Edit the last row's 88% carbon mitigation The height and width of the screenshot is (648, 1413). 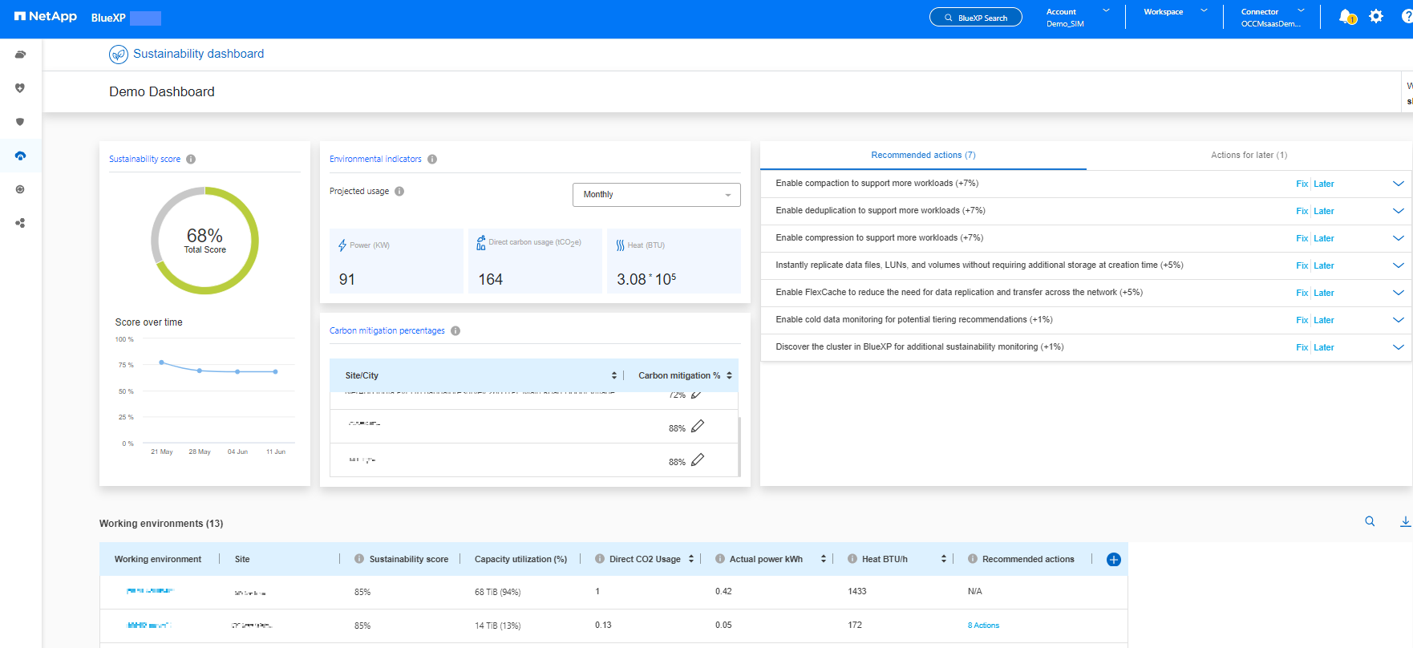pyautogui.click(x=698, y=460)
